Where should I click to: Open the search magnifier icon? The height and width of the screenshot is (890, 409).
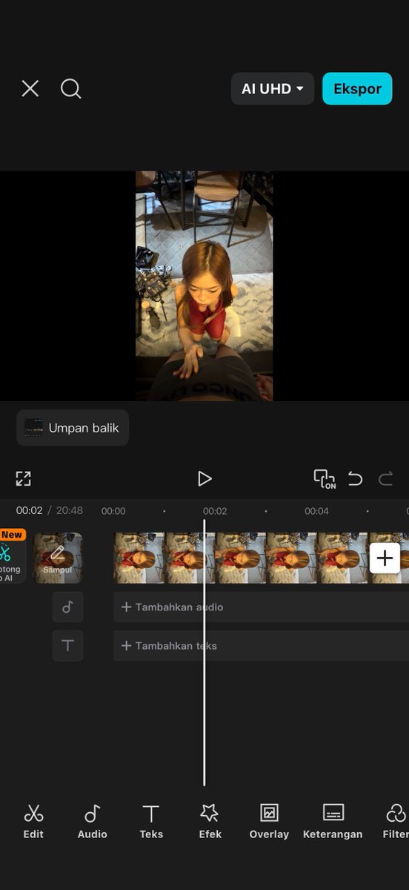pyautogui.click(x=70, y=89)
